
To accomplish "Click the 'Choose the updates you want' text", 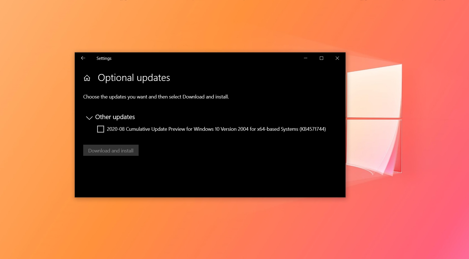I will (x=156, y=97).
